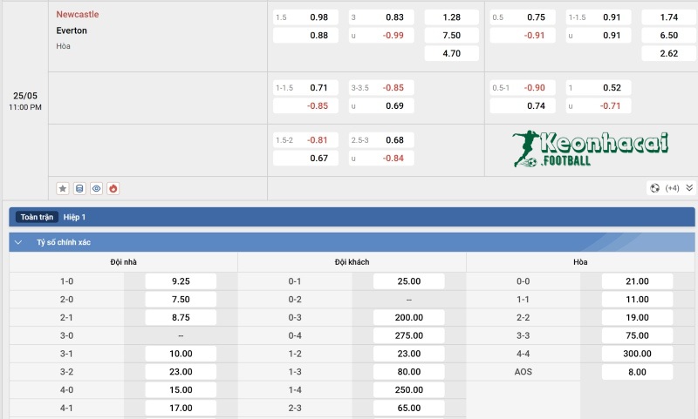Click the favorite star icon

(63, 188)
